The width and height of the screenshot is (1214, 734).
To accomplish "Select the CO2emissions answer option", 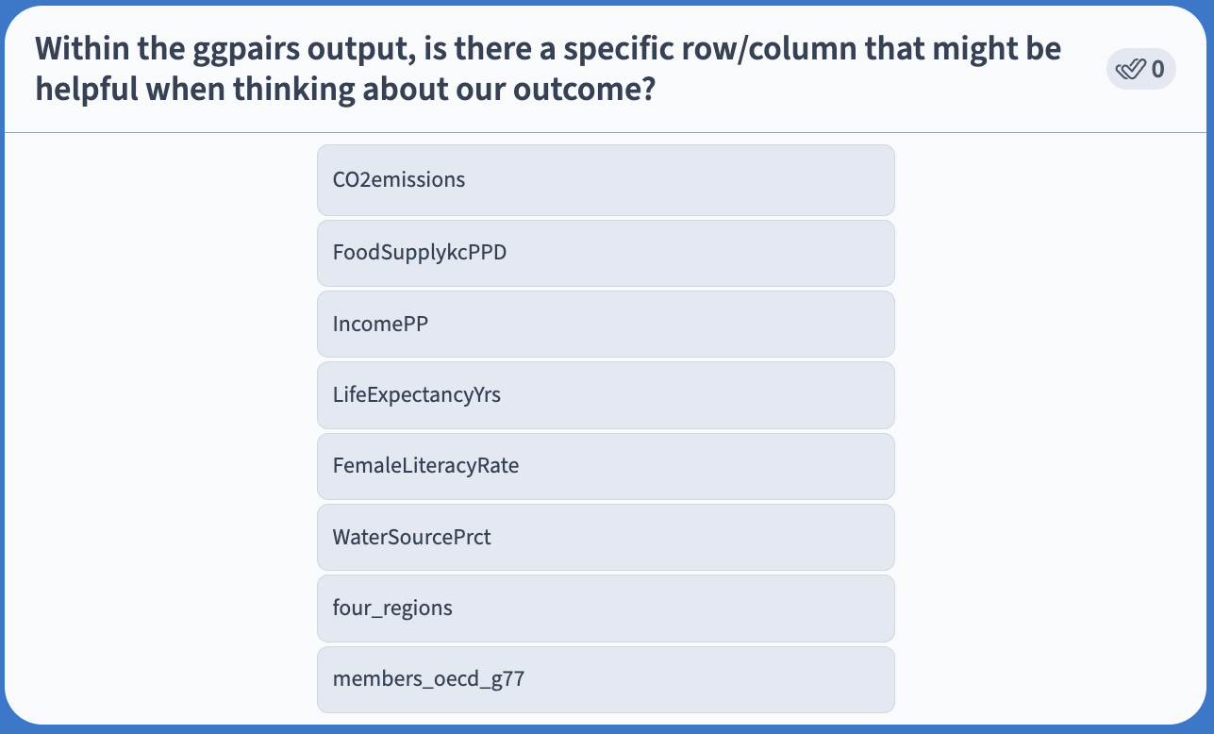I will [606, 180].
